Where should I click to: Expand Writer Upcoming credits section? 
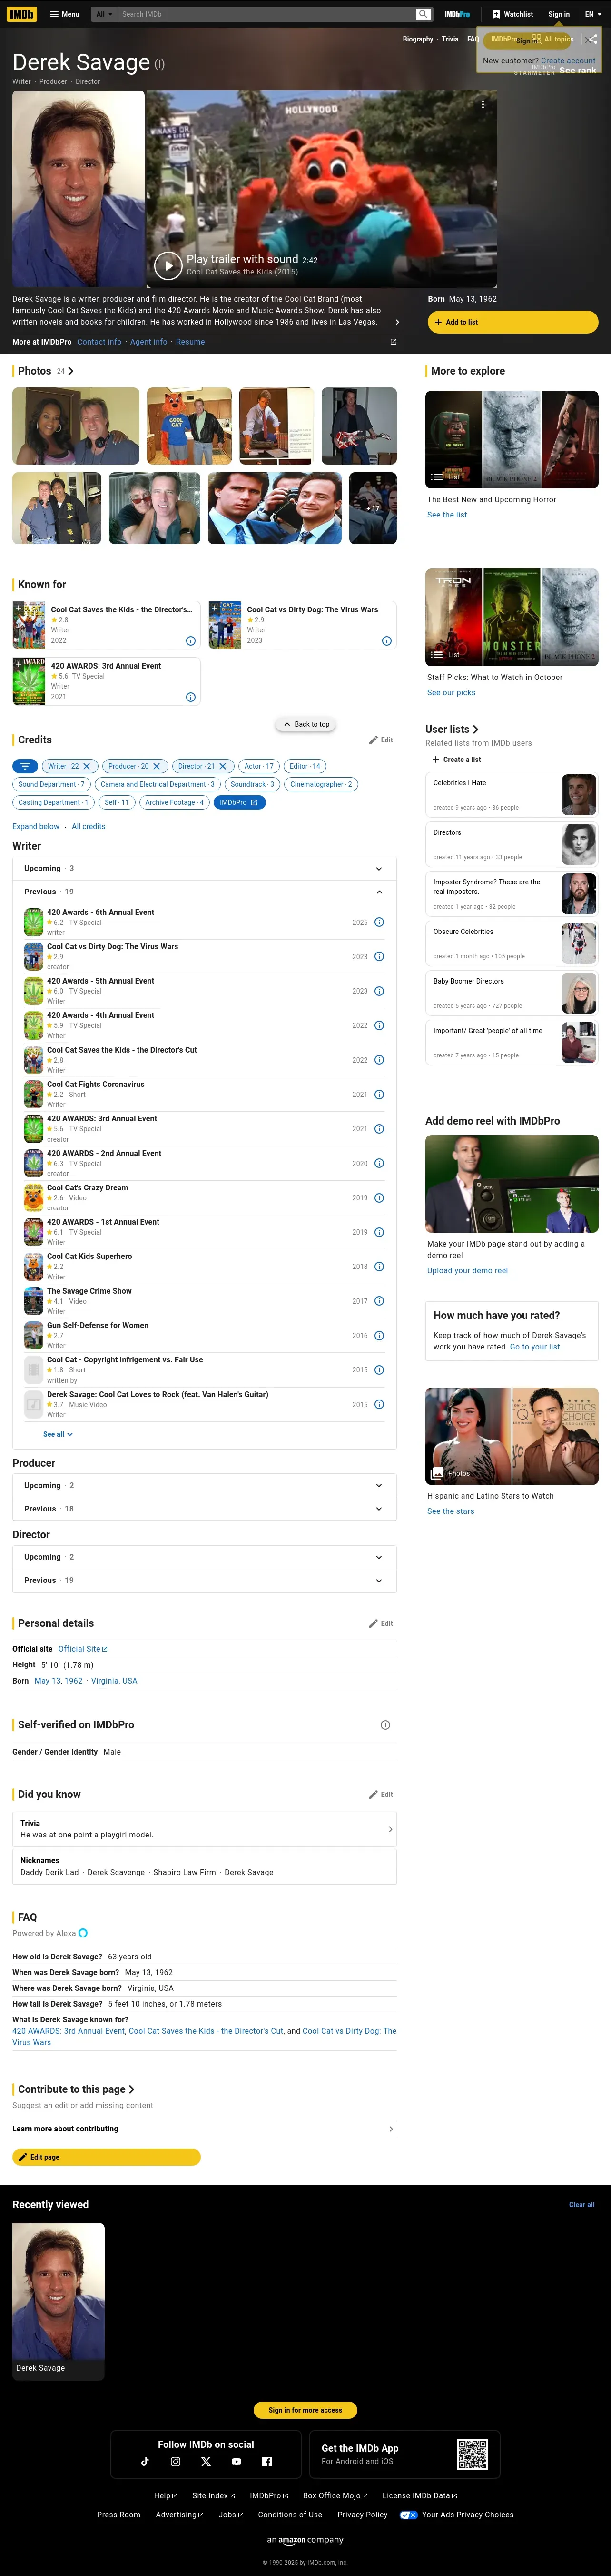tap(205, 868)
